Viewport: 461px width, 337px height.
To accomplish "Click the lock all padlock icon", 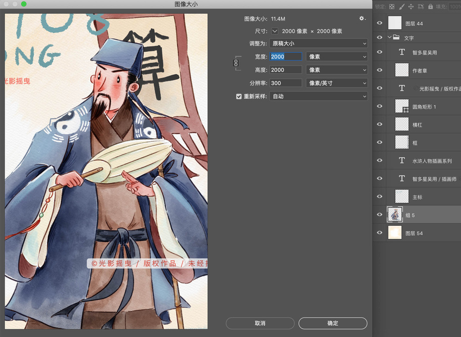I will coord(430,7).
